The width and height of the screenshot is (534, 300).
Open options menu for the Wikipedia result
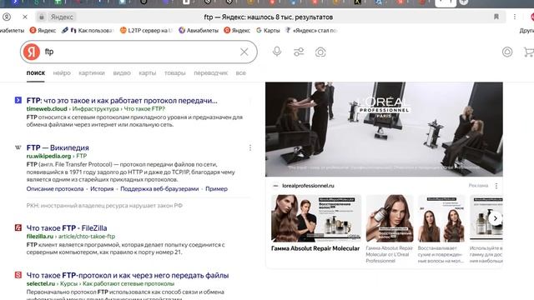250,147
